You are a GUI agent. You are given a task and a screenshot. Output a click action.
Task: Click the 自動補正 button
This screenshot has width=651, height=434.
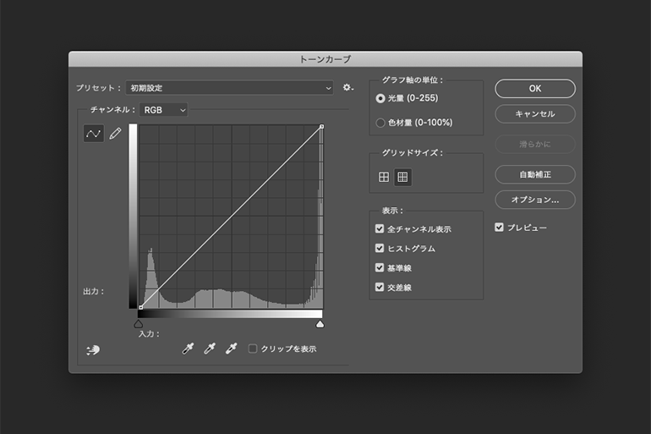point(534,174)
